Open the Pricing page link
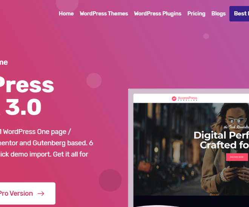249x207 pixels. (x=196, y=14)
